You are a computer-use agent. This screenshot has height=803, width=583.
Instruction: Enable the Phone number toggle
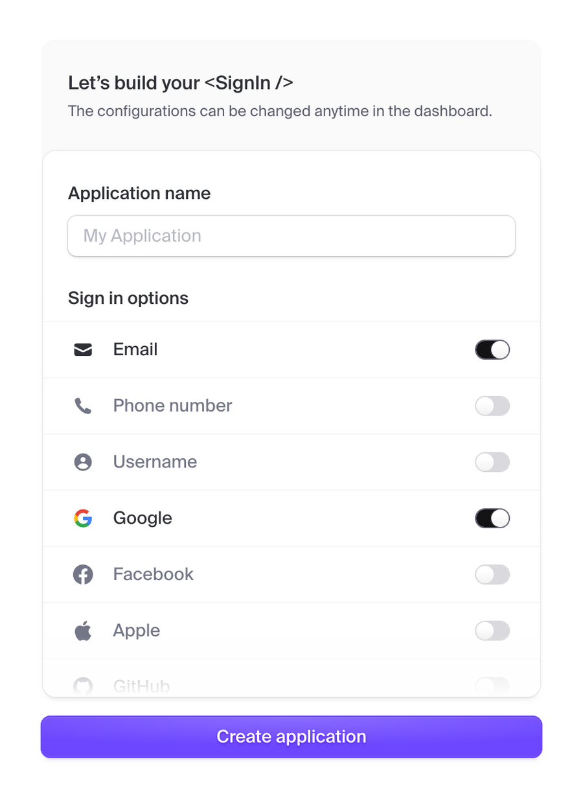(492, 406)
